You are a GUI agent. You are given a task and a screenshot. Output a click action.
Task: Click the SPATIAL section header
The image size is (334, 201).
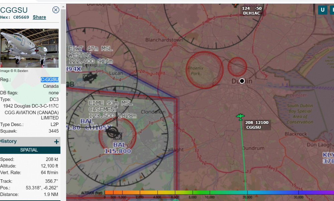tap(29, 150)
